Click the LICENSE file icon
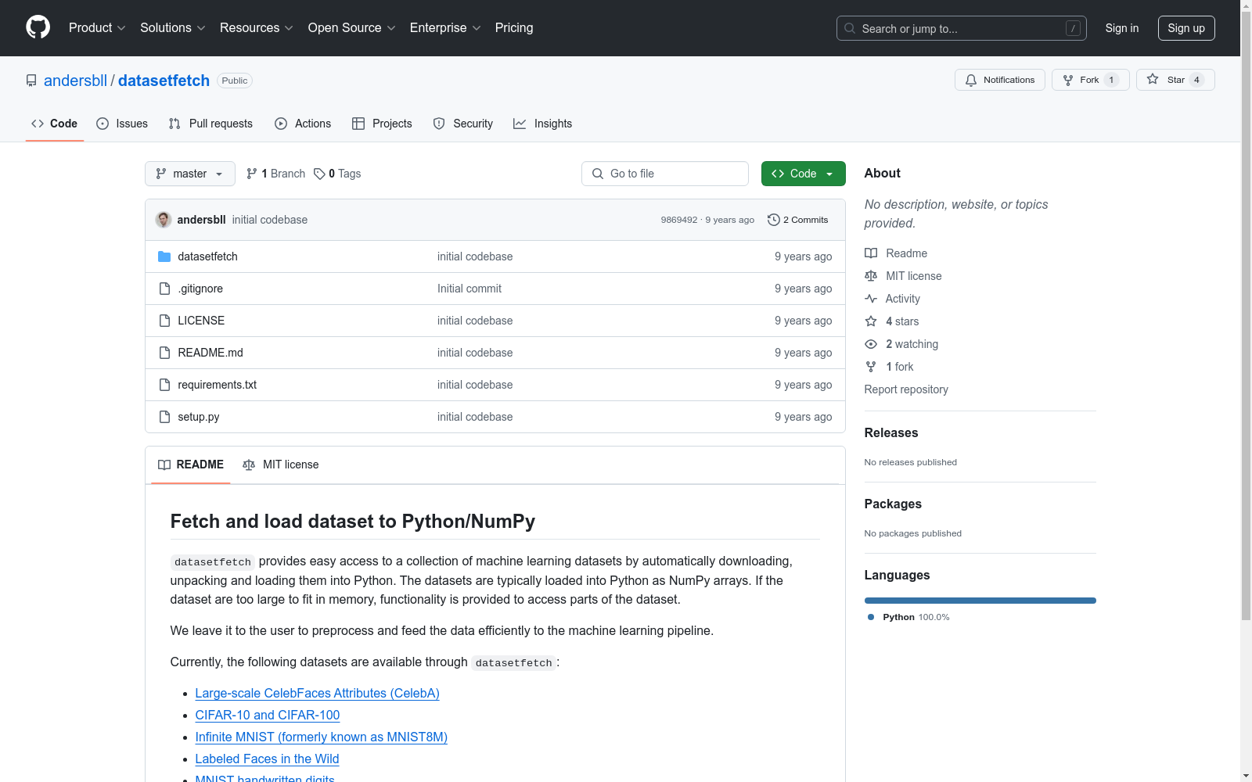This screenshot has width=1252, height=782. click(164, 321)
